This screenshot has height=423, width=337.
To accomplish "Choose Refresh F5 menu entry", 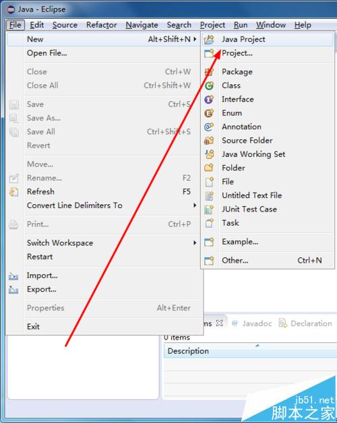I will click(x=104, y=191).
